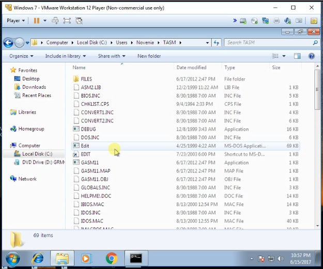Click the volume speaker icon in system tray
The image size is (323, 269).
(x=280, y=259)
